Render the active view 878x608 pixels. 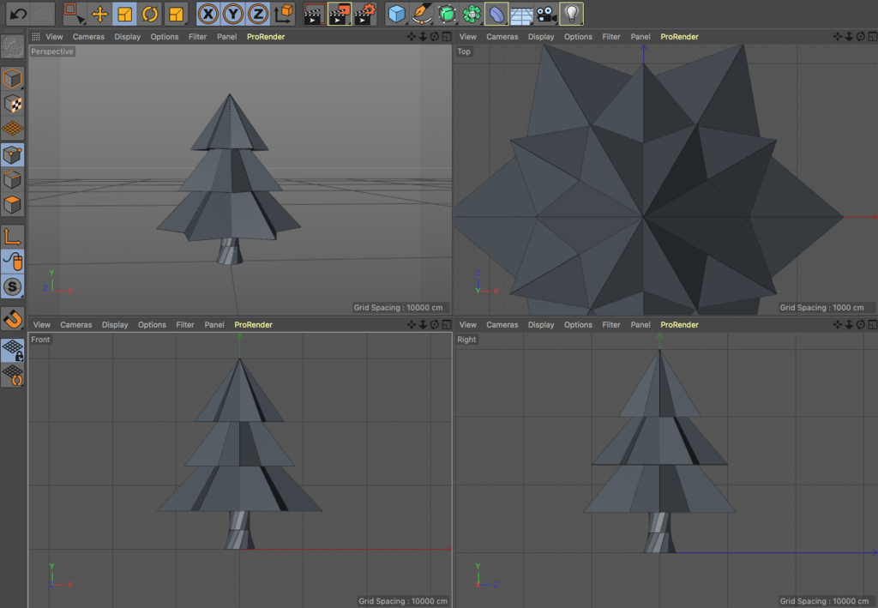coord(314,14)
